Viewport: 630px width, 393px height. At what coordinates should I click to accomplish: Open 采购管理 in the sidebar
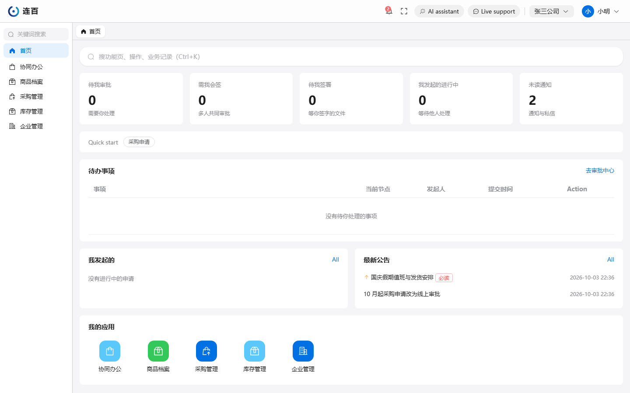point(36,97)
